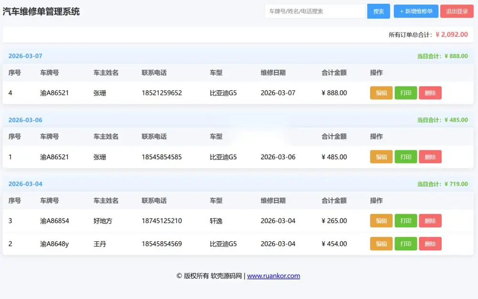Click the blue 搜索 button
The height and width of the screenshot is (299, 478).
pyautogui.click(x=378, y=11)
